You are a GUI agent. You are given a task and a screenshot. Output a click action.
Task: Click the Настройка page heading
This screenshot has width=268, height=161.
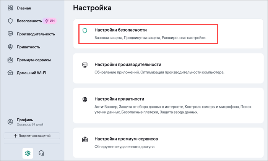(92, 8)
